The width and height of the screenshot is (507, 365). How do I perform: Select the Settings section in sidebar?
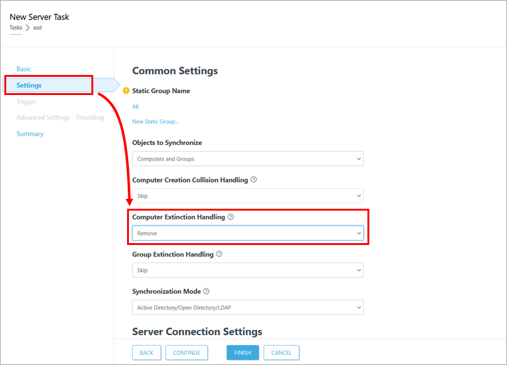29,85
